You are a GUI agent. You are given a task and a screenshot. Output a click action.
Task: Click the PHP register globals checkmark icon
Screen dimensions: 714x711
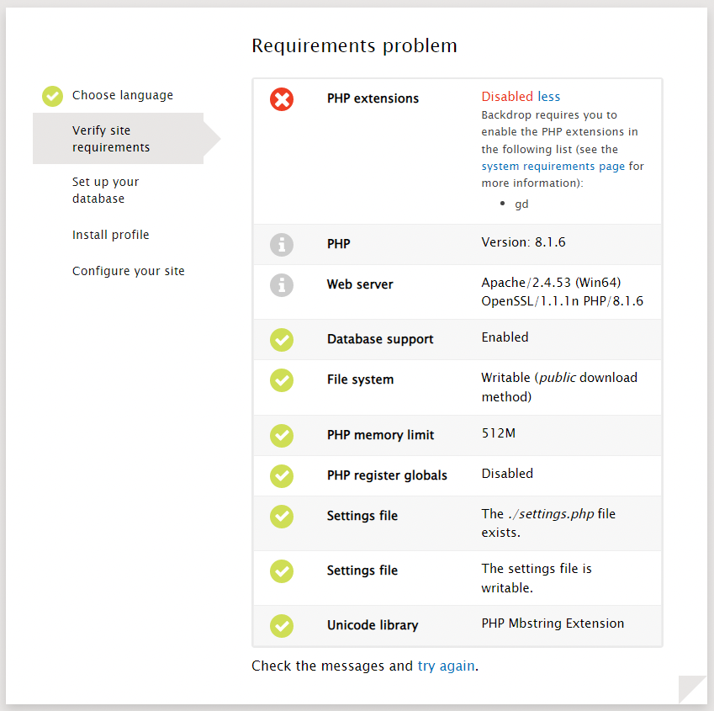coord(282,475)
